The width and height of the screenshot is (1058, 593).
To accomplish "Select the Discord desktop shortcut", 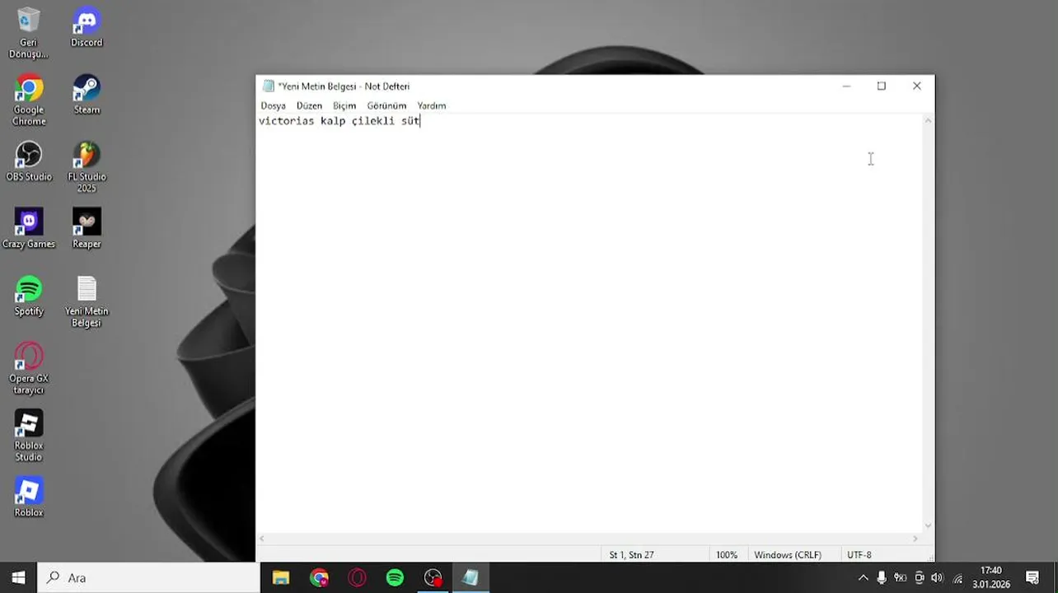I will (x=87, y=27).
